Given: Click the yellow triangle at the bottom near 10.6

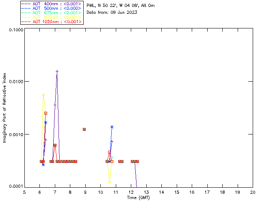Looking at the screenshot, I should tap(109, 182).
